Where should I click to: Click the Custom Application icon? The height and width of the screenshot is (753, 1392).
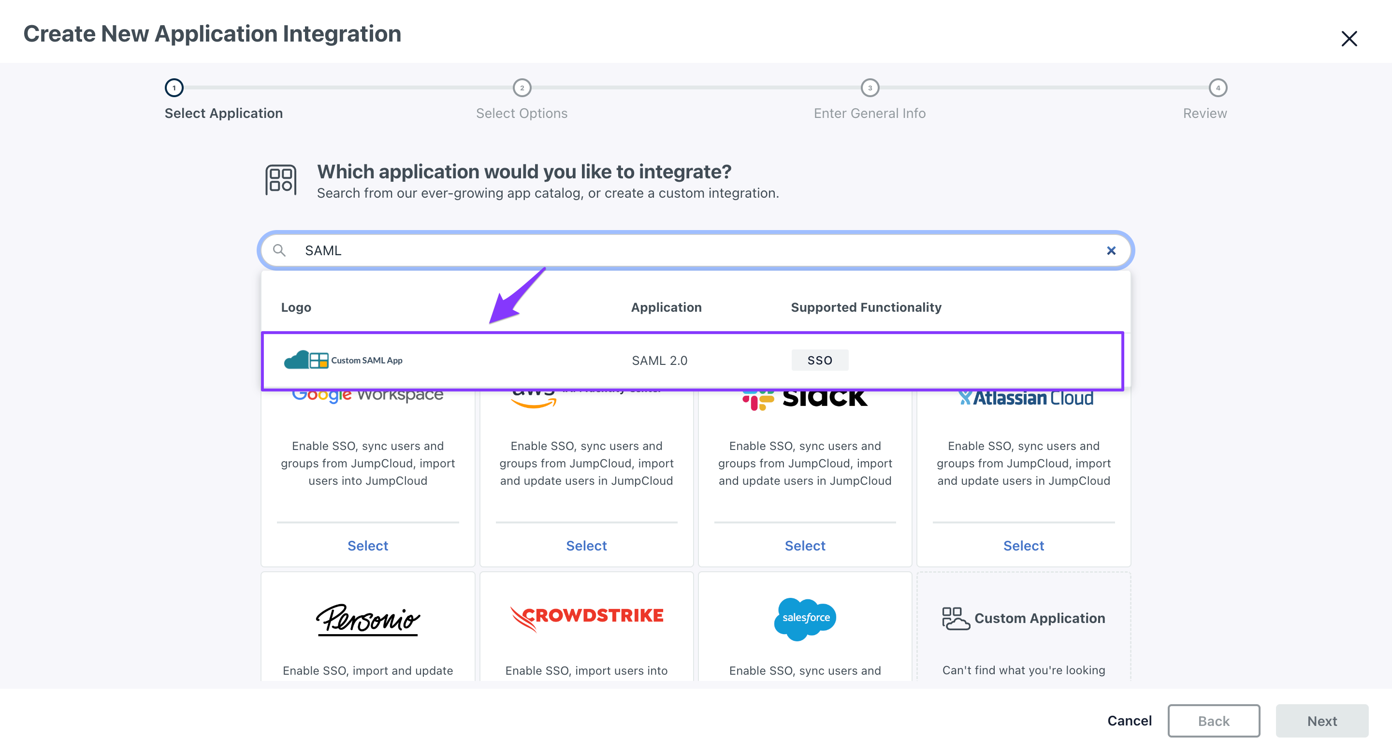(956, 619)
